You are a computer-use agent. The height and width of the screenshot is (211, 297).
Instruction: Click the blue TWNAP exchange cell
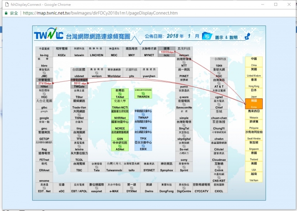[x=143, y=114]
